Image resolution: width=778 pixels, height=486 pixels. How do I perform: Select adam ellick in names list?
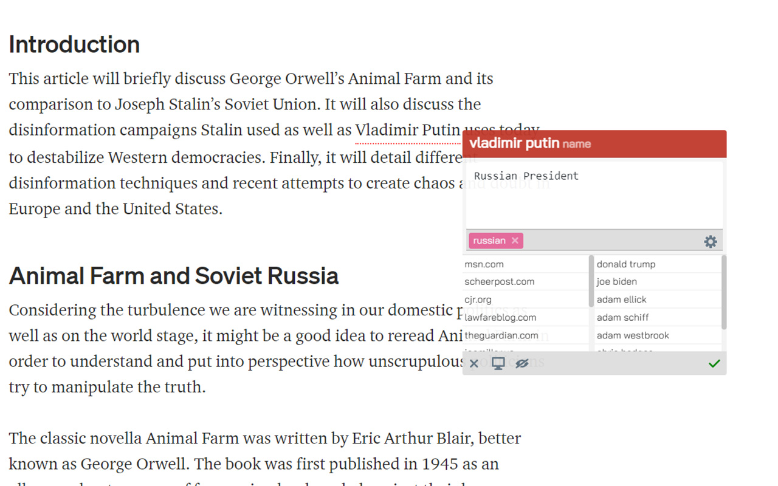658,299
